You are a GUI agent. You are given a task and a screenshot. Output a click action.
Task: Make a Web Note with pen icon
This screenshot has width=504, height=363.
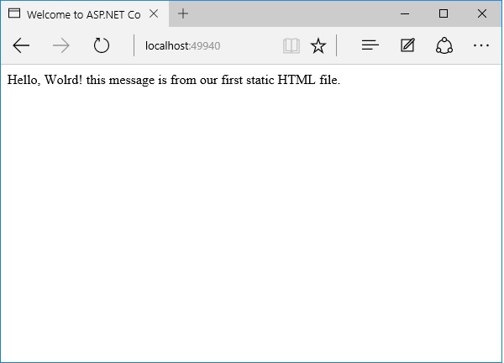point(407,46)
